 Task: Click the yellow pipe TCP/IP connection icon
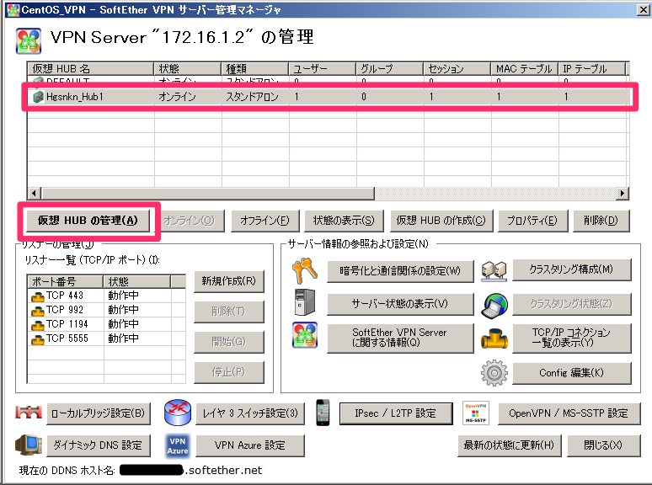click(494, 338)
